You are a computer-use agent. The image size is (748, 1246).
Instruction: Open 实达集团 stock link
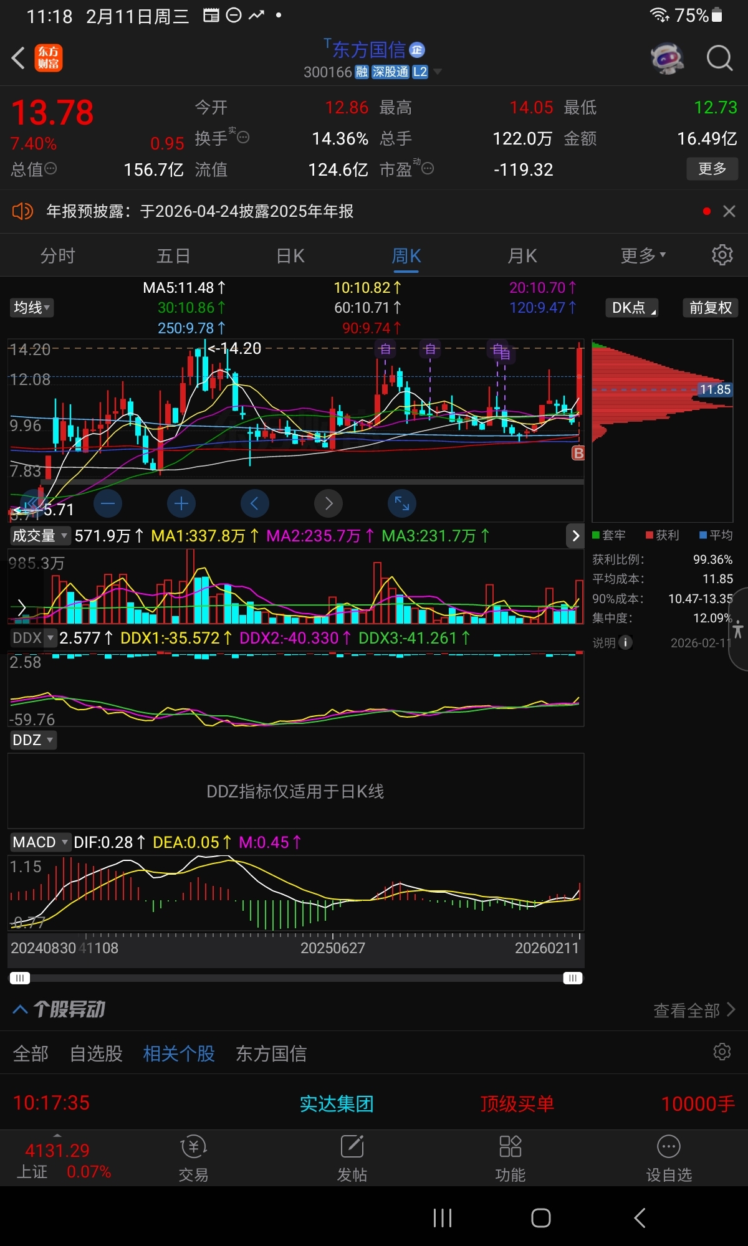[337, 1103]
